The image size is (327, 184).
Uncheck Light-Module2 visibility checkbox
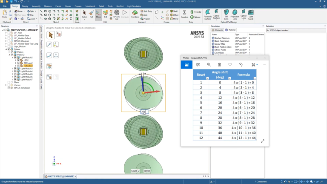coord(15,57)
